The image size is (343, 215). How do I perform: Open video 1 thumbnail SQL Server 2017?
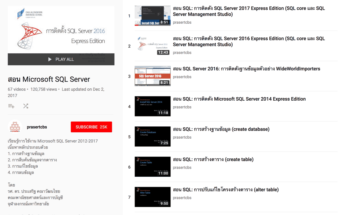pos(153,16)
